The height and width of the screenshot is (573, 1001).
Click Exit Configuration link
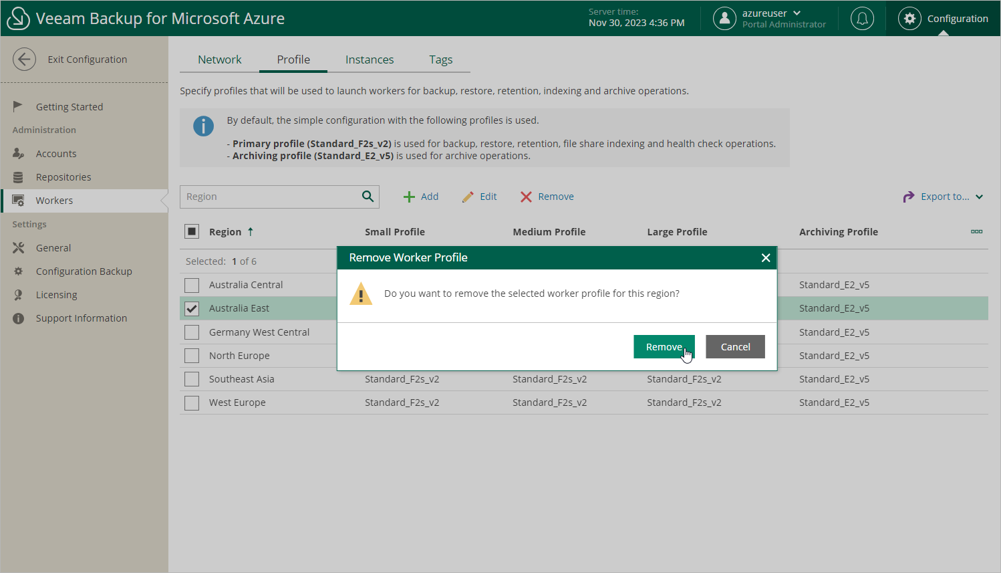tap(88, 60)
